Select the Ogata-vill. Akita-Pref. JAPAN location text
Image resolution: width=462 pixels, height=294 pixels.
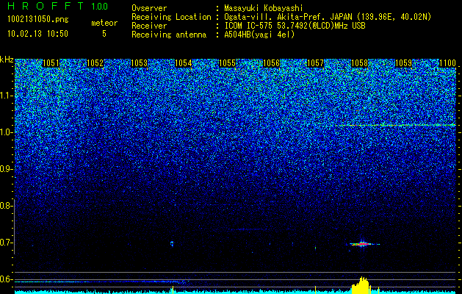click(x=328, y=17)
